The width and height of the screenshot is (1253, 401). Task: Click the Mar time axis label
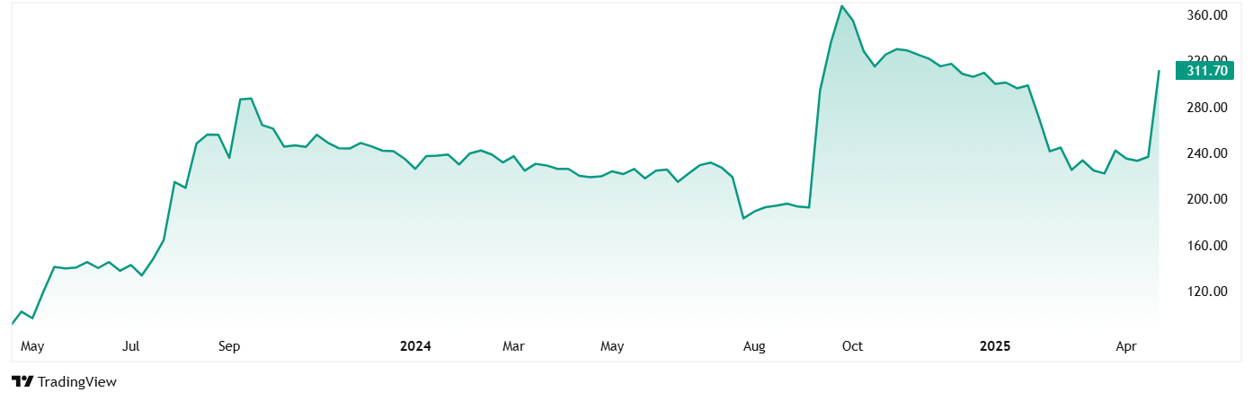coord(513,346)
